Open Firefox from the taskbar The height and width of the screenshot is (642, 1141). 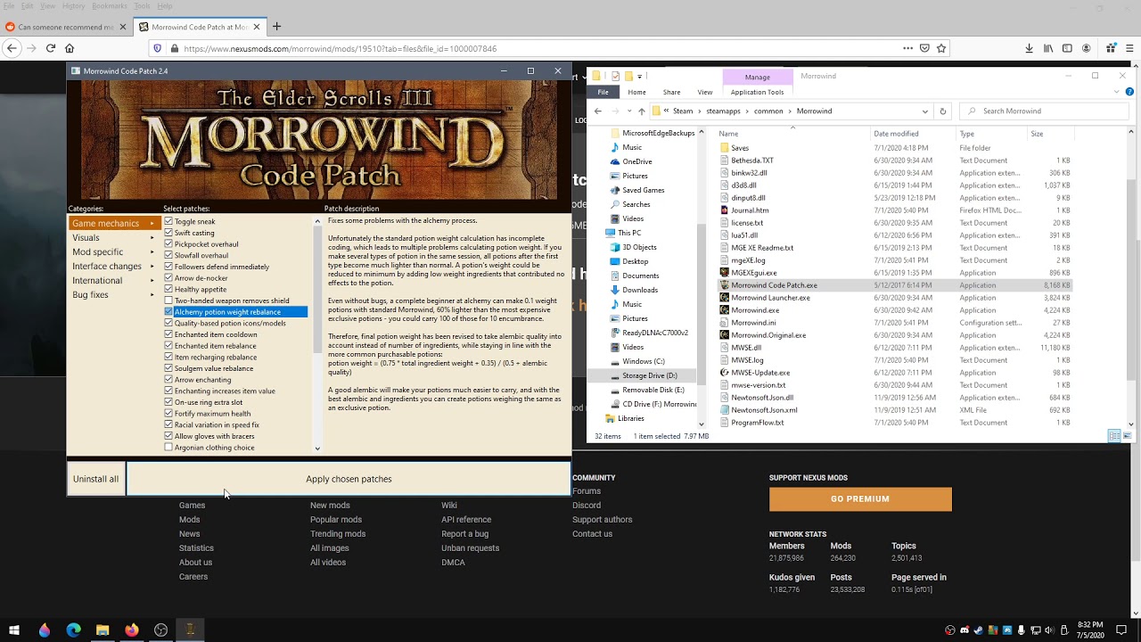click(132, 630)
